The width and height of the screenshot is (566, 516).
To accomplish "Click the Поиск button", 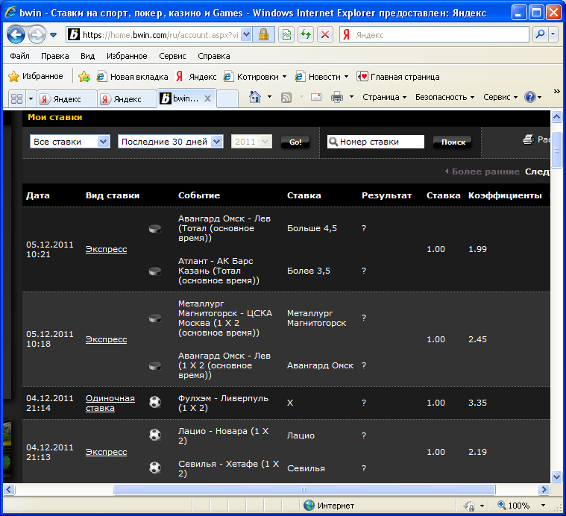I will pos(453,142).
